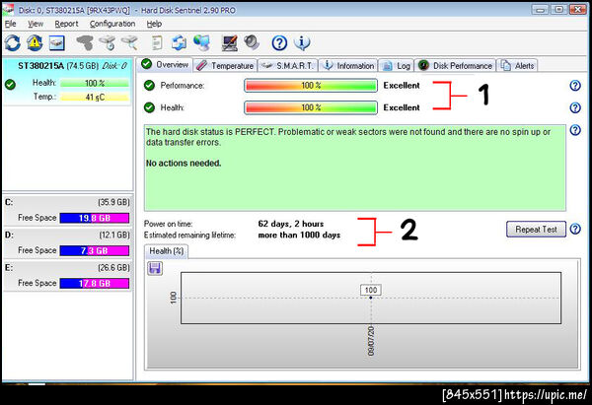This screenshot has width=592, height=405.
Task: Click the '62 days, 2 hours' value
Action: [291, 224]
